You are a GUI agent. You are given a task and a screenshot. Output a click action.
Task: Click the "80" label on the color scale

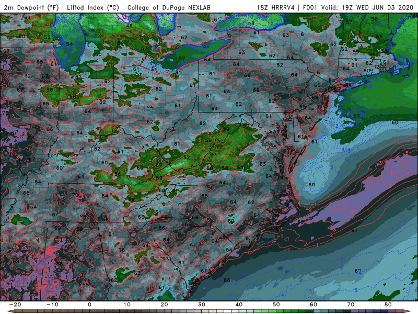click(x=388, y=305)
